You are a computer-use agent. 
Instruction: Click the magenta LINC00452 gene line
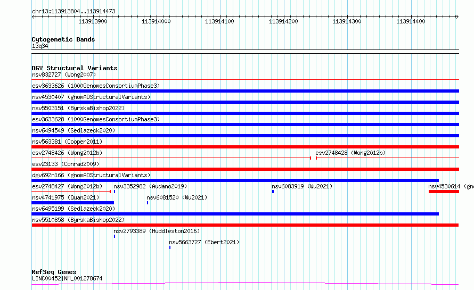tap(245, 284)
